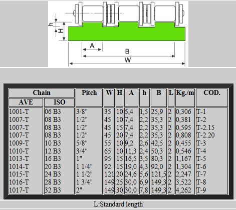Screen dimensions: 236x210
Task: Select the 1017-T chain entry
Action: point(19,190)
